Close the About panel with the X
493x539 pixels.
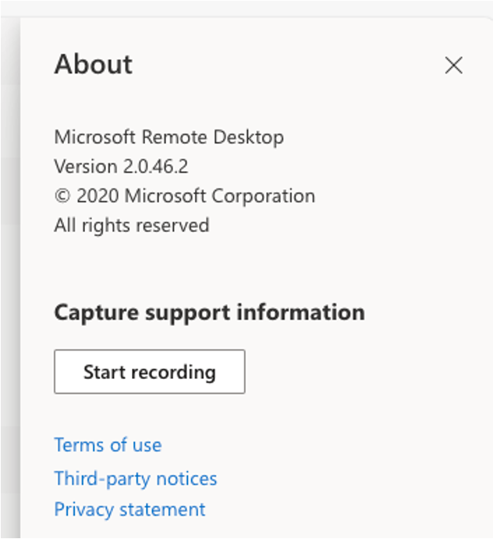click(453, 66)
